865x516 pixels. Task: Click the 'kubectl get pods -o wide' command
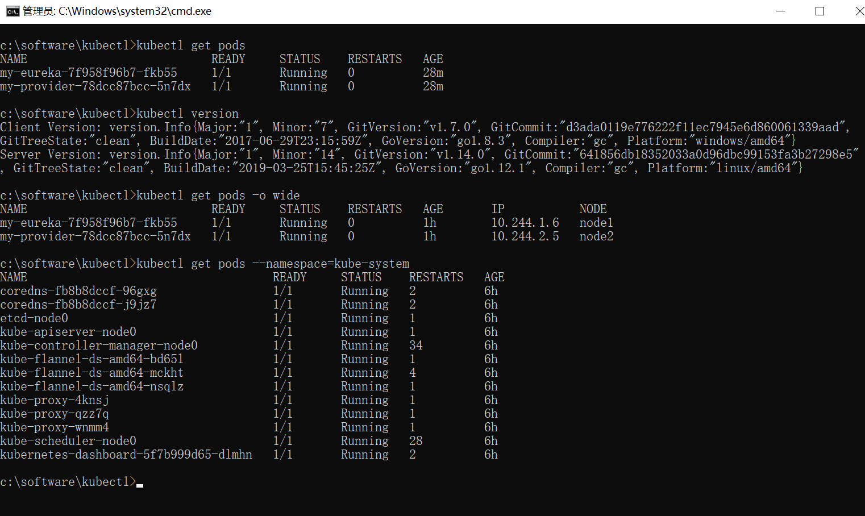tap(150, 195)
